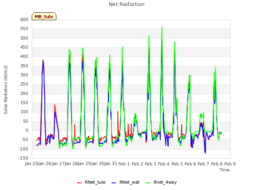Click the Feb 8 x-axis tick label

click(x=217, y=164)
